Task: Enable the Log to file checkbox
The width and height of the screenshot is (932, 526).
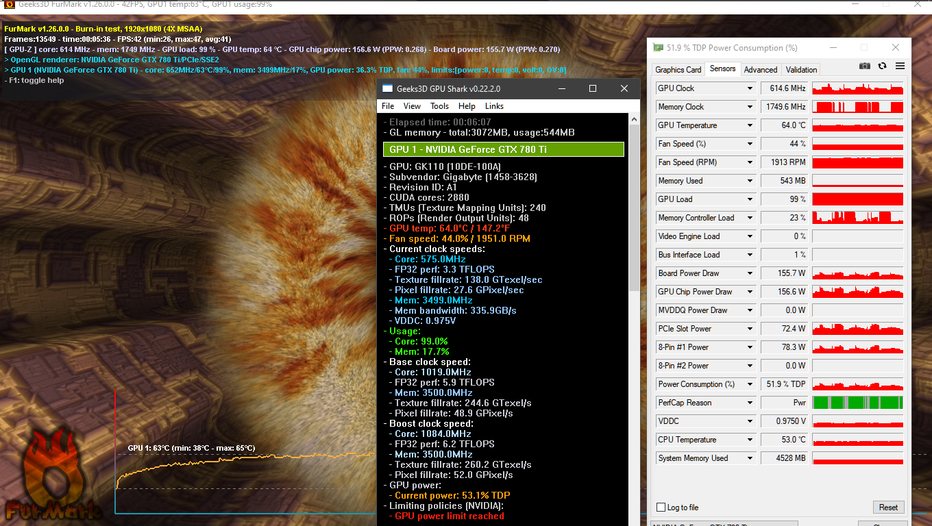Action: tap(661, 508)
